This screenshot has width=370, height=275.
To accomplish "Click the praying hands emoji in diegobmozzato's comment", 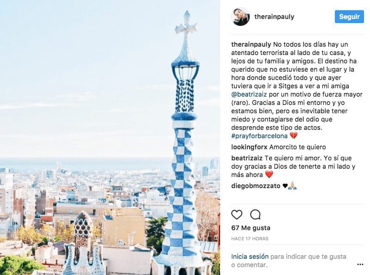I will point(292,186).
